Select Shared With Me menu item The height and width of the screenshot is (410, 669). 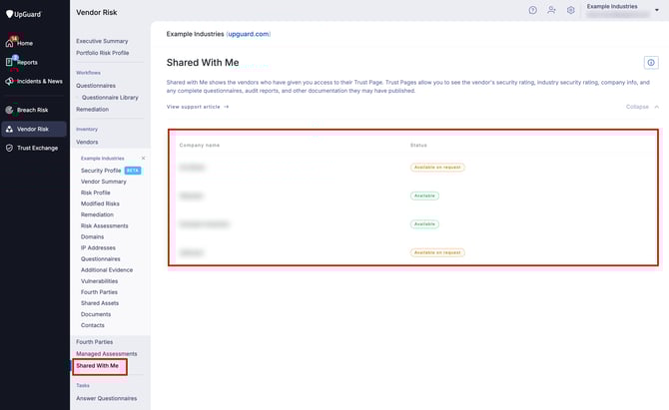pyautogui.click(x=97, y=366)
